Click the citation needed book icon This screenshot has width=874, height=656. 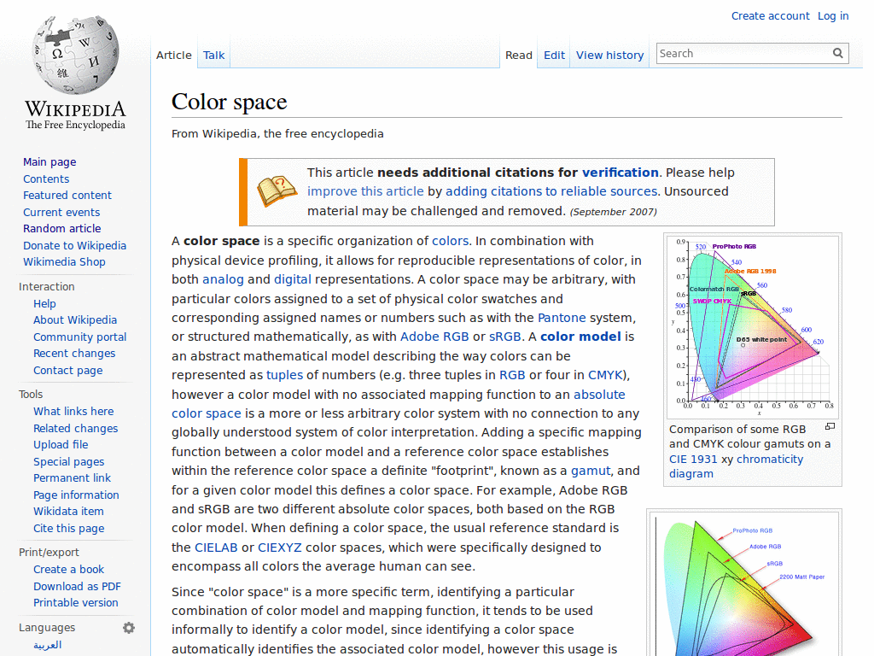click(277, 191)
